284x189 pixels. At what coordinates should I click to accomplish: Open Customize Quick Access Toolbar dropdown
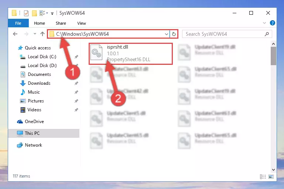click(x=52, y=13)
